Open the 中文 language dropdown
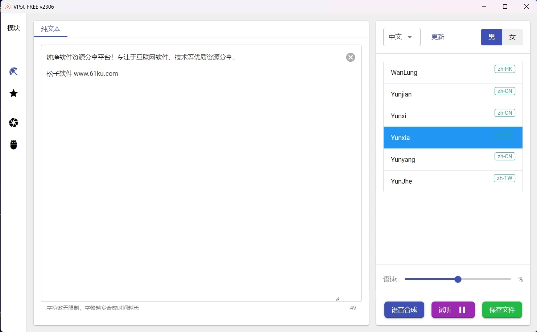537x332 pixels. tap(402, 37)
